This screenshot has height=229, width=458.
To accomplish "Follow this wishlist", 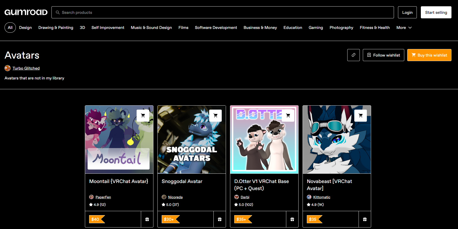I will pyautogui.click(x=383, y=55).
